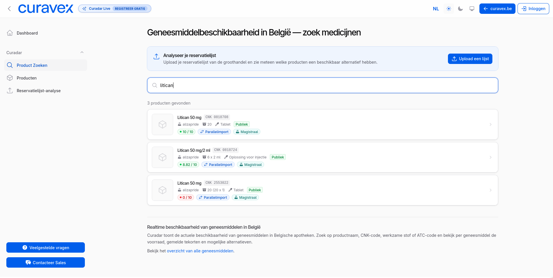Click Upload een lijst button

coord(470,59)
